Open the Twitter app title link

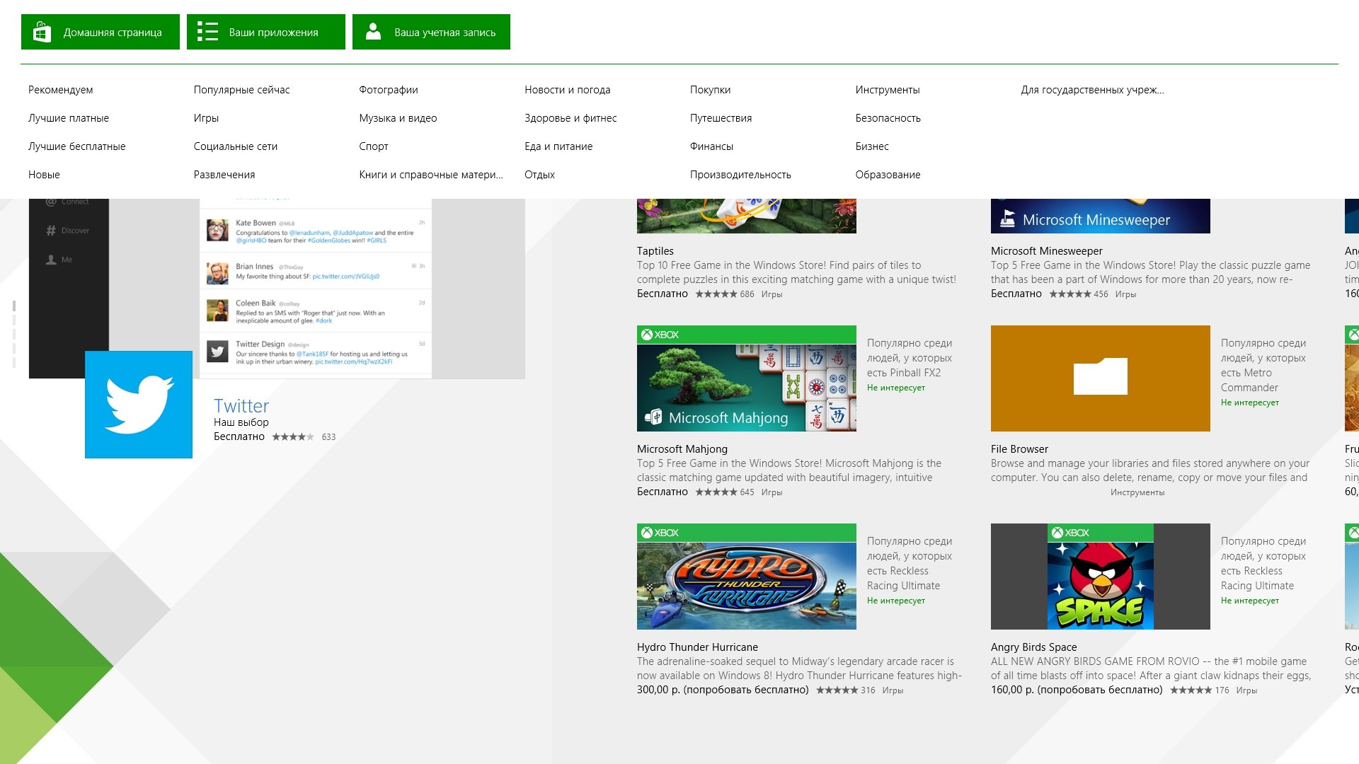click(241, 406)
